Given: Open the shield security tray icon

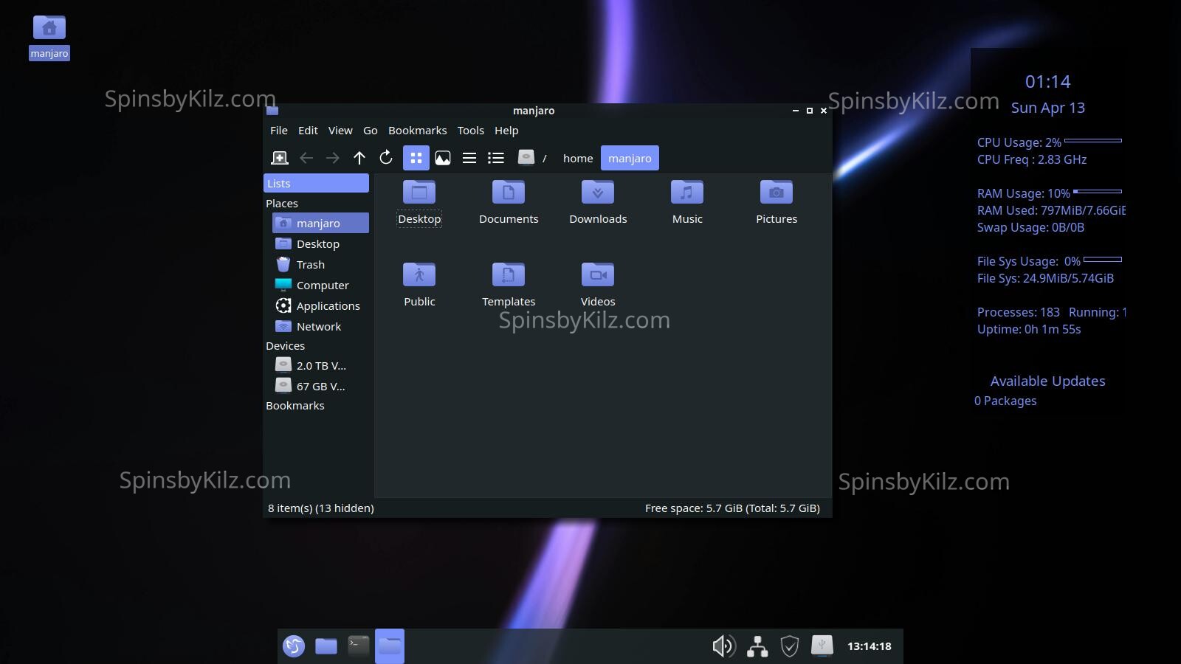Looking at the screenshot, I should point(790,646).
